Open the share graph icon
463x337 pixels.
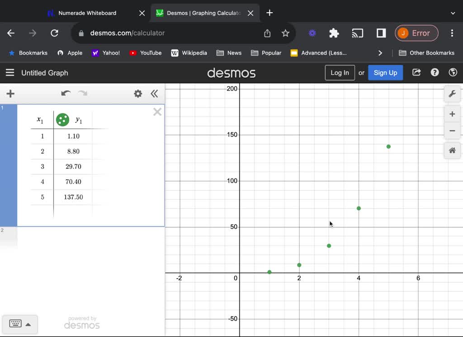416,72
